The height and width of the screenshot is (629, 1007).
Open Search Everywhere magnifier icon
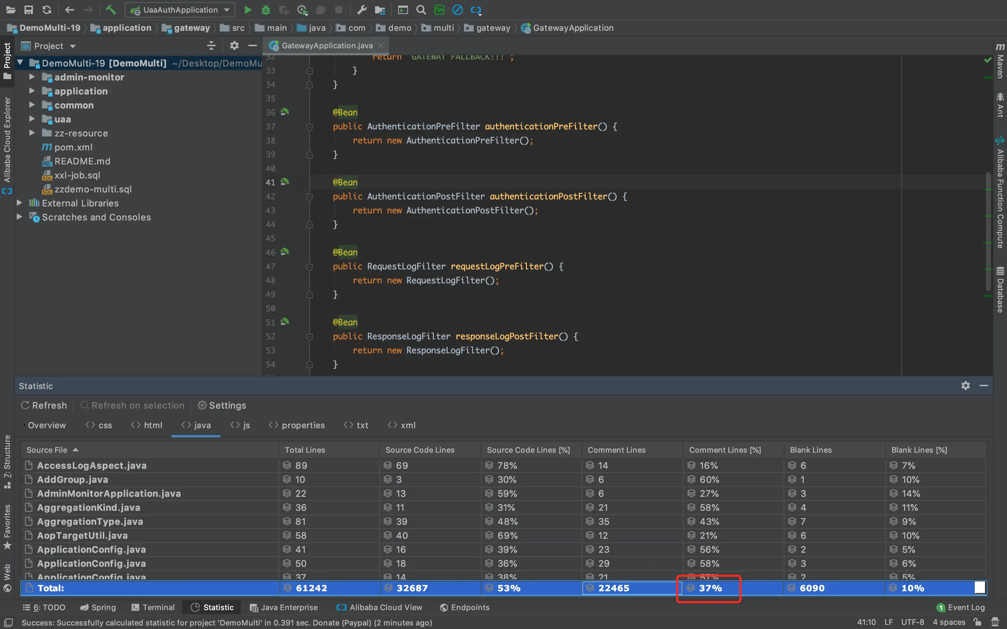click(x=421, y=9)
